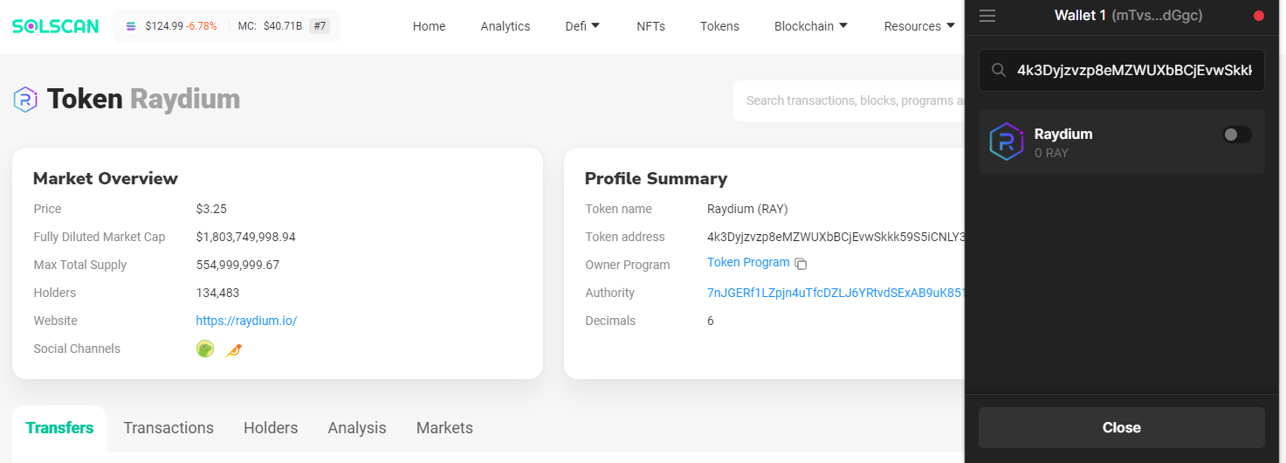Click the Raydium 0 RAY token row
The height and width of the screenshot is (463, 1286).
pos(1121,142)
